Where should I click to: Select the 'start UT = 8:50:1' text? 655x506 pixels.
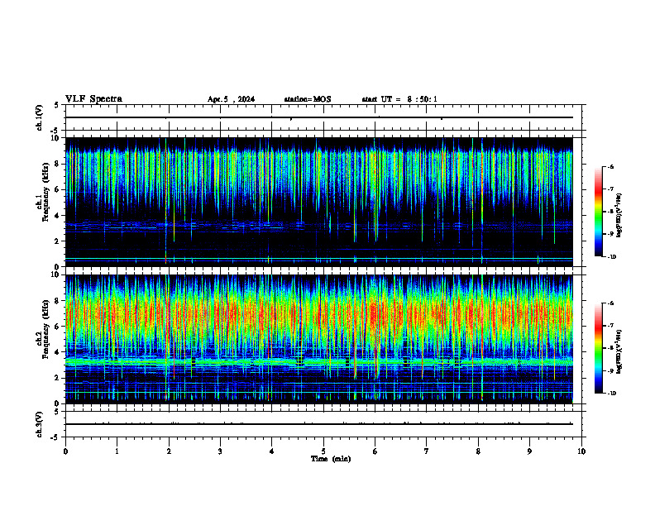(399, 99)
